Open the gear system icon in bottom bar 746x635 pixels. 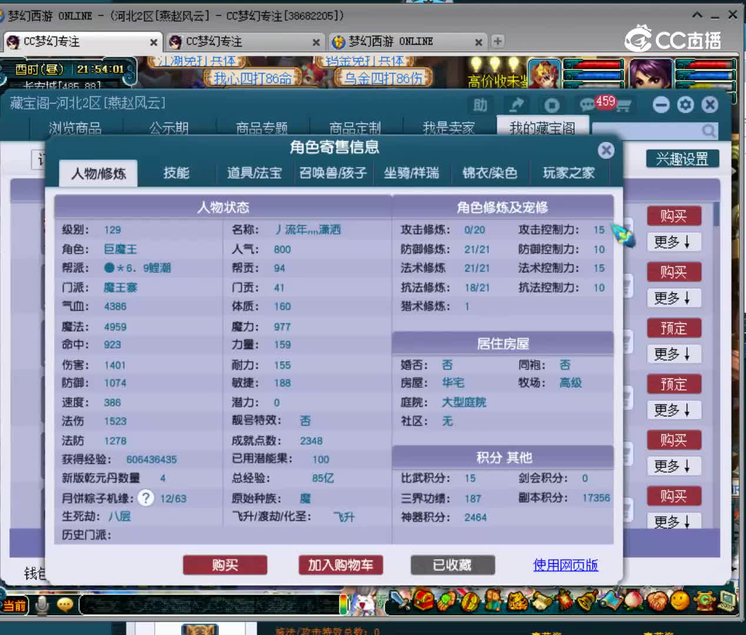(704, 601)
